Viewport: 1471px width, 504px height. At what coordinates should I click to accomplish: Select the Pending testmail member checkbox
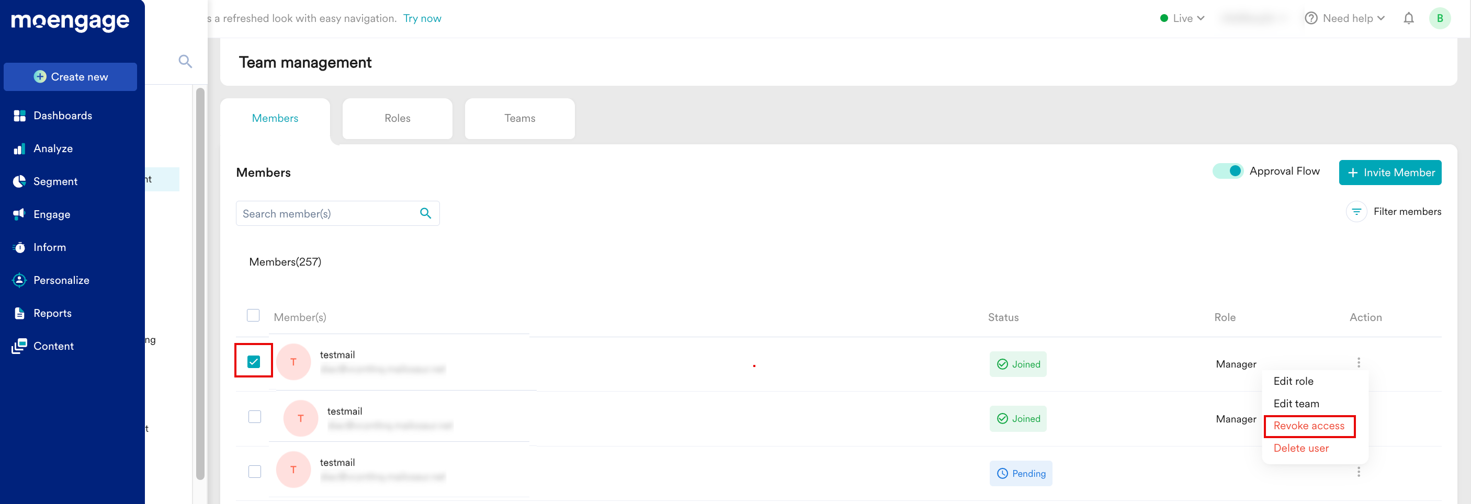click(255, 472)
